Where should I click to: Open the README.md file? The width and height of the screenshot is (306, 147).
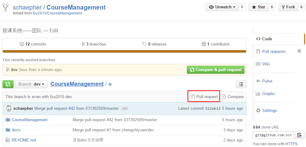click(24, 140)
